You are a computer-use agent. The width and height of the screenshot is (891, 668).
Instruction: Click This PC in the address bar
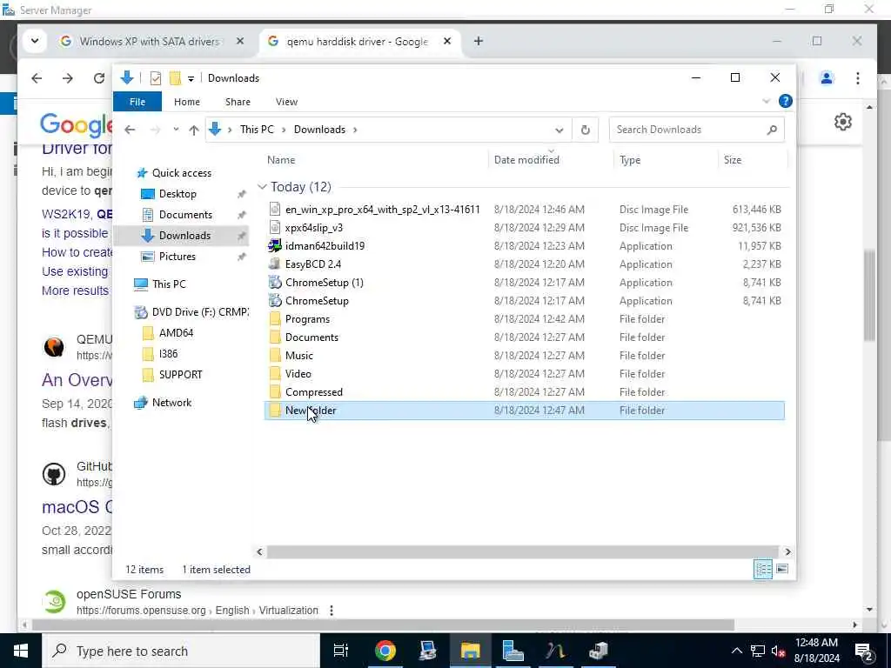tap(257, 130)
